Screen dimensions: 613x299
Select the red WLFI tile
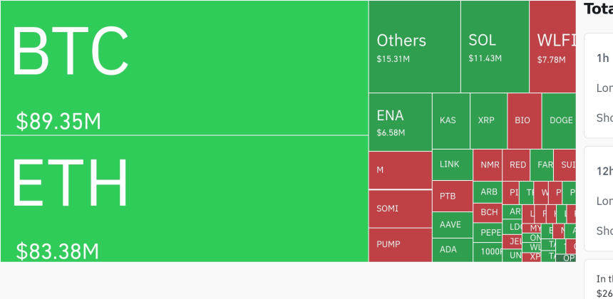pyautogui.click(x=552, y=47)
